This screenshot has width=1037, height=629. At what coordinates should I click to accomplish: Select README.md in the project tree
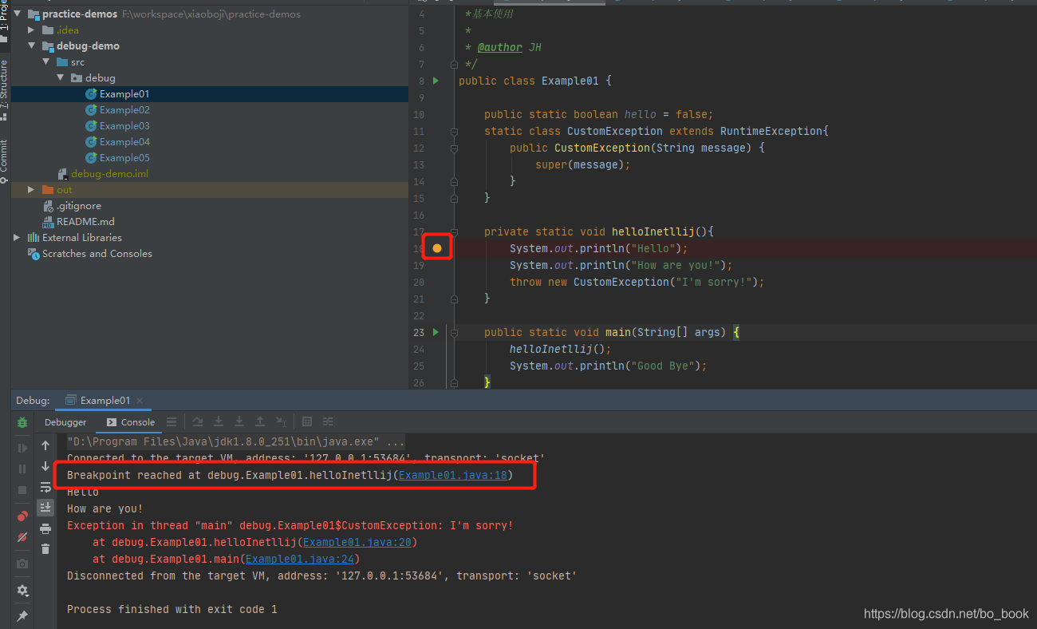(x=78, y=222)
